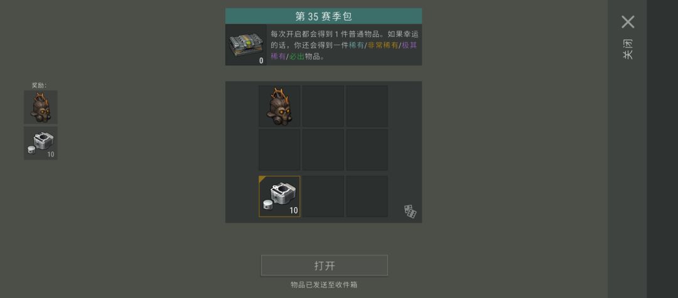Click the 第 35 赛季包 title banner

coord(323,16)
